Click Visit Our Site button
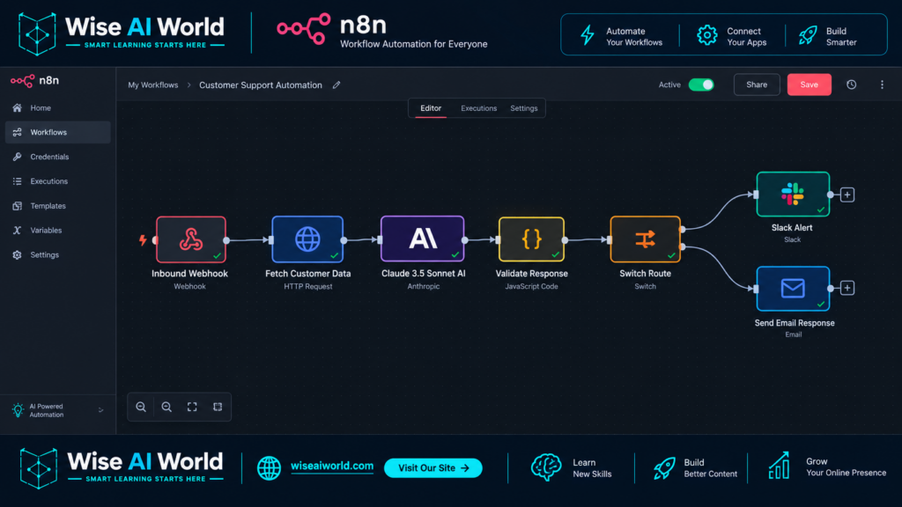Viewport: 902px width, 507px height. tap(433, 468)
